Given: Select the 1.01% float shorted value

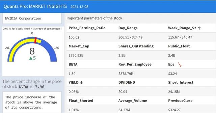Looking at the screenshot, I should [x=74, y=110].
